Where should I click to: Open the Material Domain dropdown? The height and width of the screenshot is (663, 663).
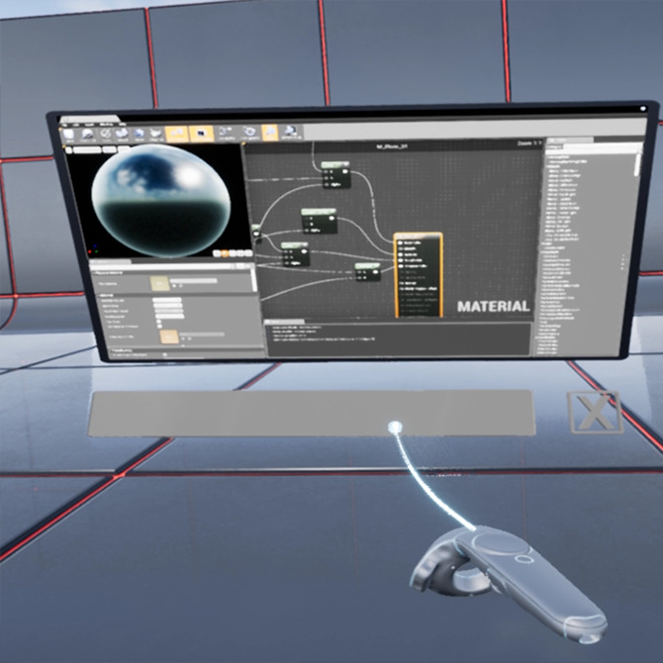167,300
